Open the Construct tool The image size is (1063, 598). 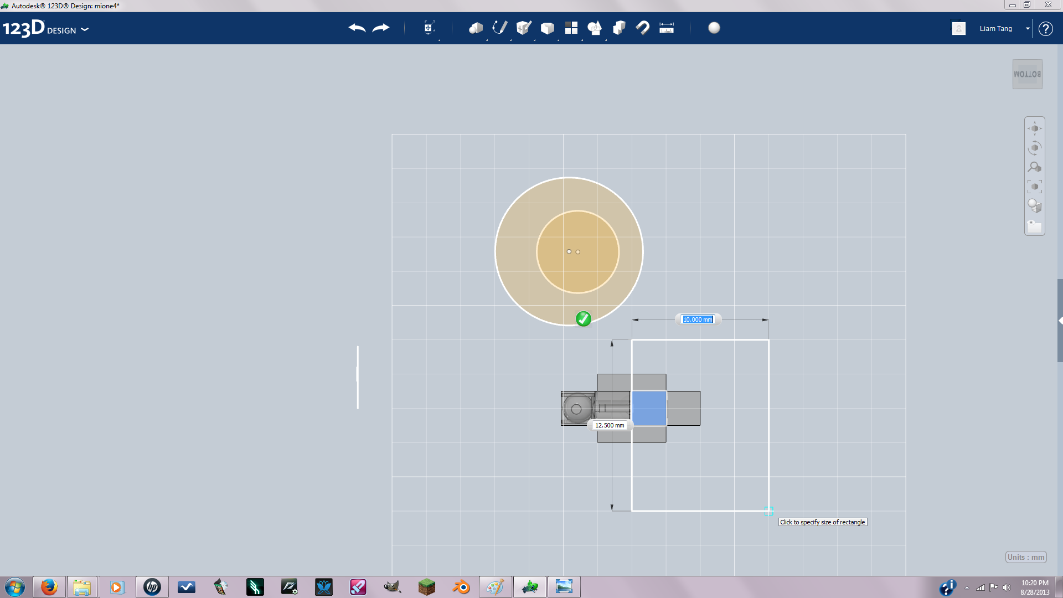[x=524, y=28]
